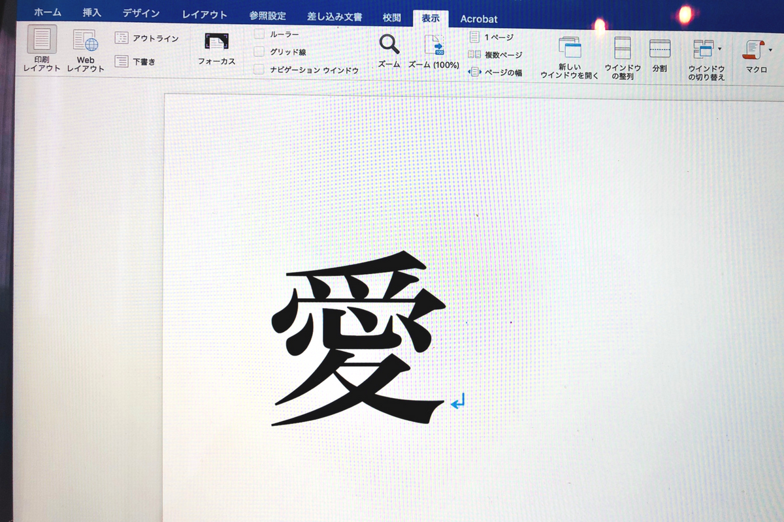Viewport: 784px width, 522px height.
Task: Place cursor on the 愛 character
Action: [x=358, y=339]
